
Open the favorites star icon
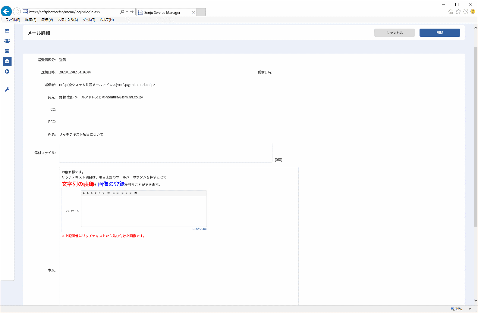pyautogui.click(x=458, y=12)
